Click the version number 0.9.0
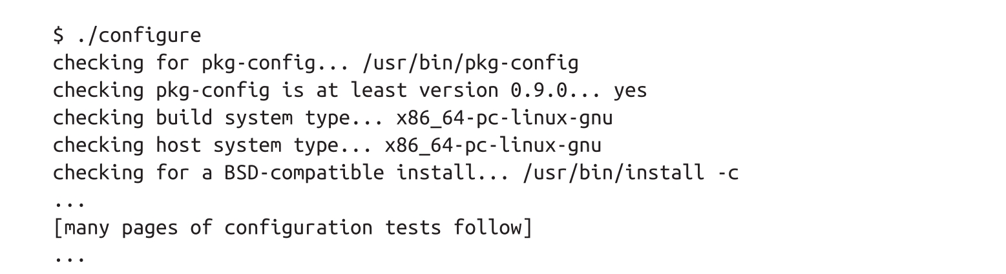 coord(539,90)
